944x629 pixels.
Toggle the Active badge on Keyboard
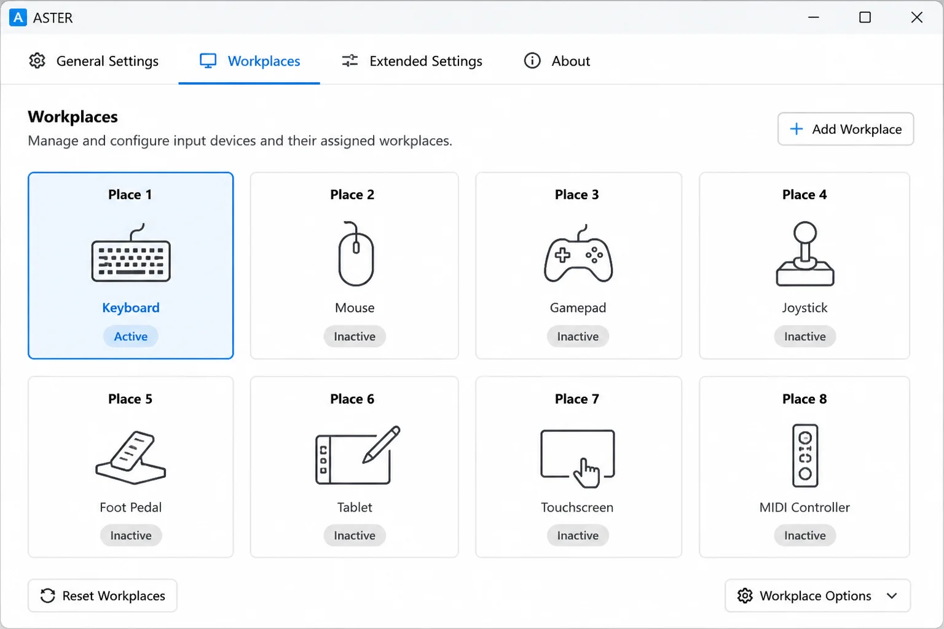[x=131, y=337]
